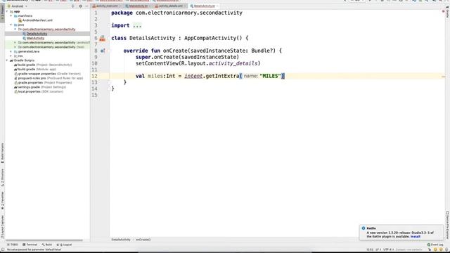The height and width of the screenshot is (253, 450).
Task: Expand the generatedJava folder
Action: (11, 51)
